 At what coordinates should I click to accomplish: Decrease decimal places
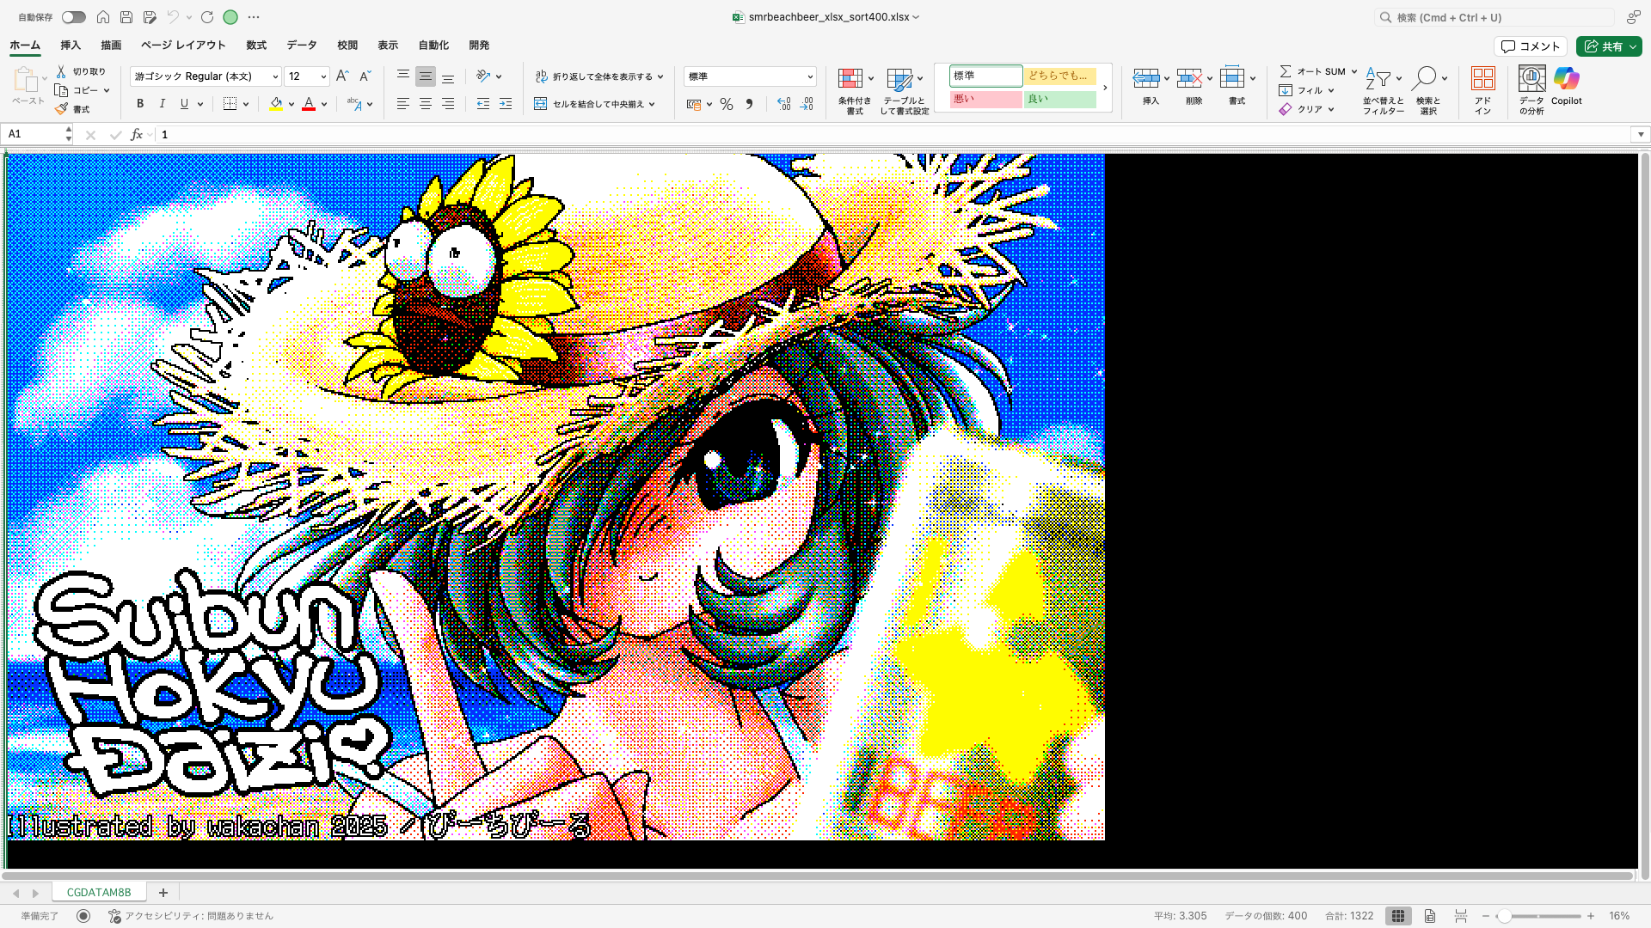(807, 104)
